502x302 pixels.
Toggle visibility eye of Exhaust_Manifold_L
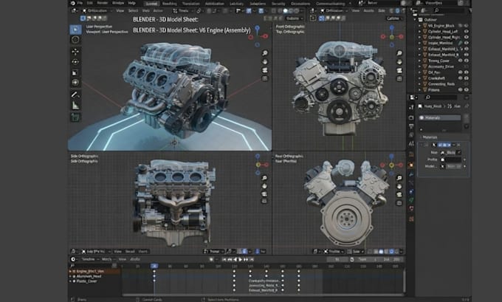tap(467, 49)
